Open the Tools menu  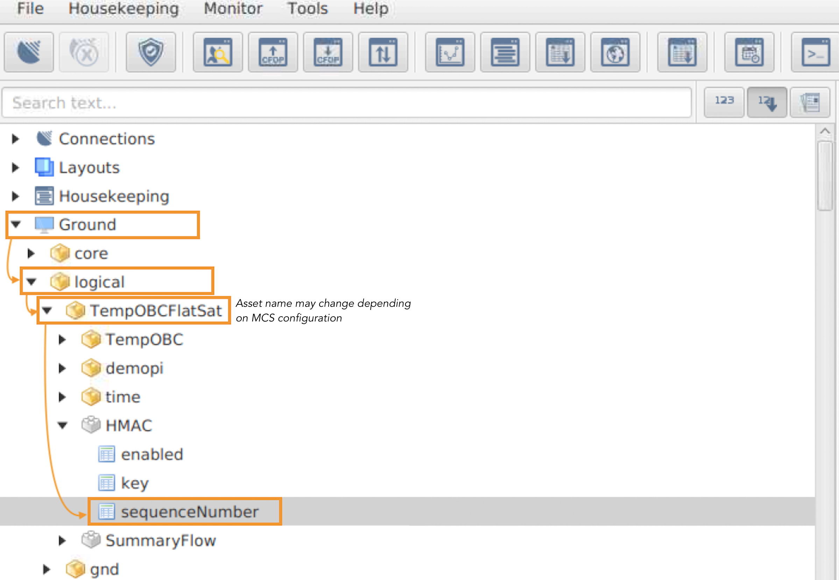point(308,8)
